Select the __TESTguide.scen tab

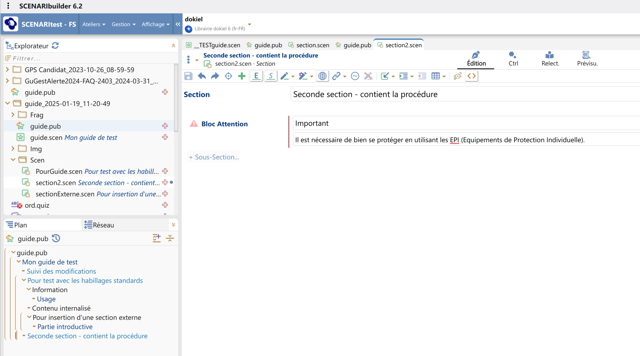point(213,45)
